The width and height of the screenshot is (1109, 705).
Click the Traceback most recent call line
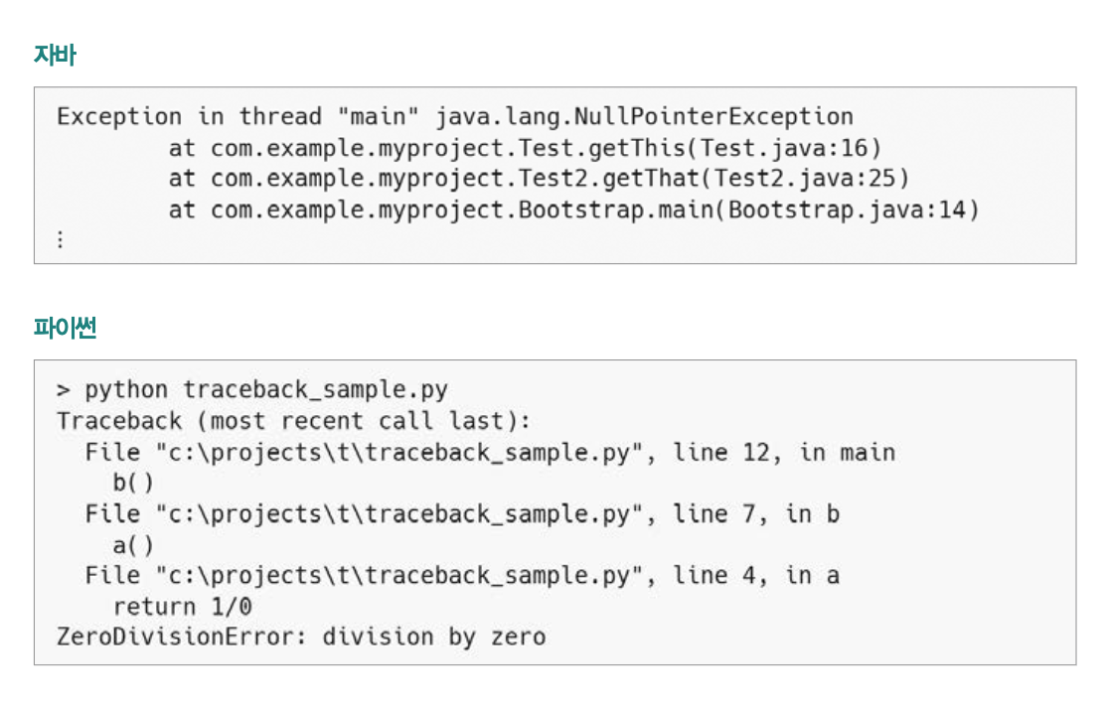(293, 421)
